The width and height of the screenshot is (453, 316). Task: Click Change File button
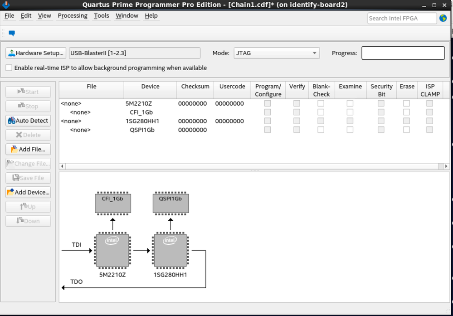click(28, 164)
